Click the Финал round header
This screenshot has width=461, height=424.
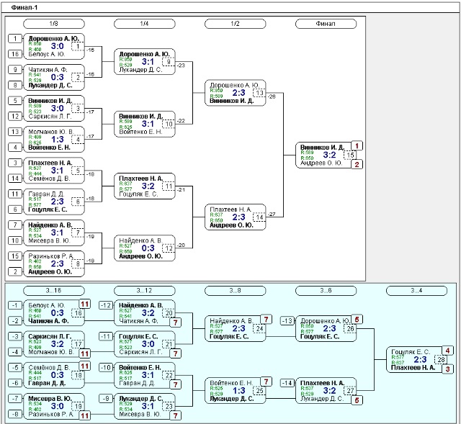pos(326,24)
